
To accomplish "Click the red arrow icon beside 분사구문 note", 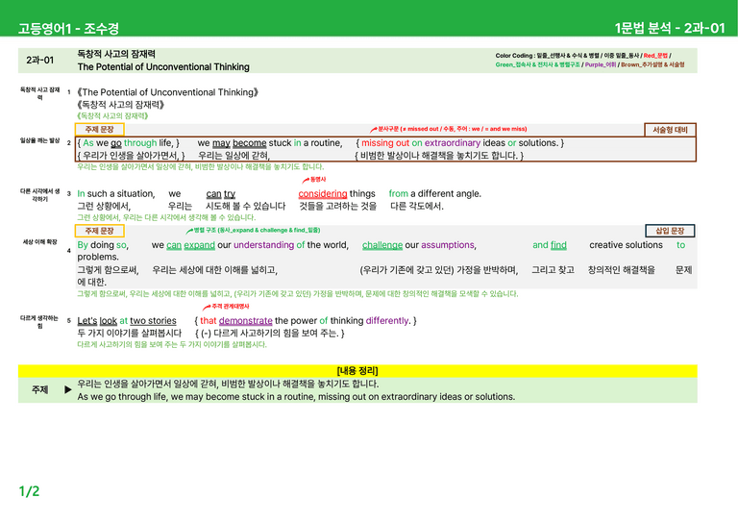I will coord(373,129).
